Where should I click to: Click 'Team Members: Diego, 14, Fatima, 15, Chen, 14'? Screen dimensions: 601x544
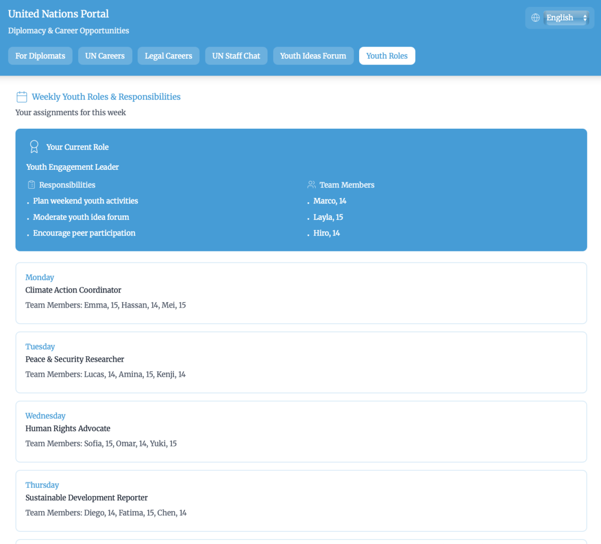(106, 512)
